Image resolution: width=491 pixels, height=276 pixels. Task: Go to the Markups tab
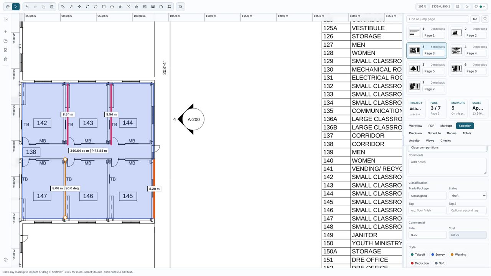click(x=446, y=126)
